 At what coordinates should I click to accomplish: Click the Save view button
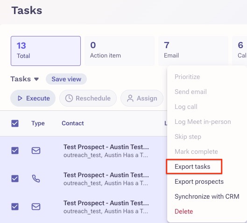click(66, 79)
